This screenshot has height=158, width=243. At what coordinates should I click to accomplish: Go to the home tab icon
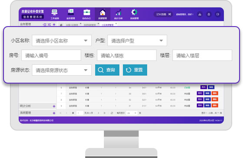pyautogui.click(x=61, y=25)
